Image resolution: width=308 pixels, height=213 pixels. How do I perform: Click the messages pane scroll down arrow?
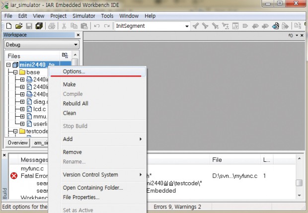[x=299, y=195]
